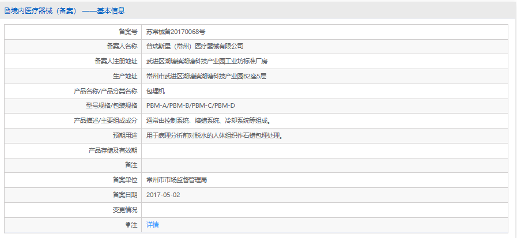Select filing date 2017-05-02

coord(163,195)
